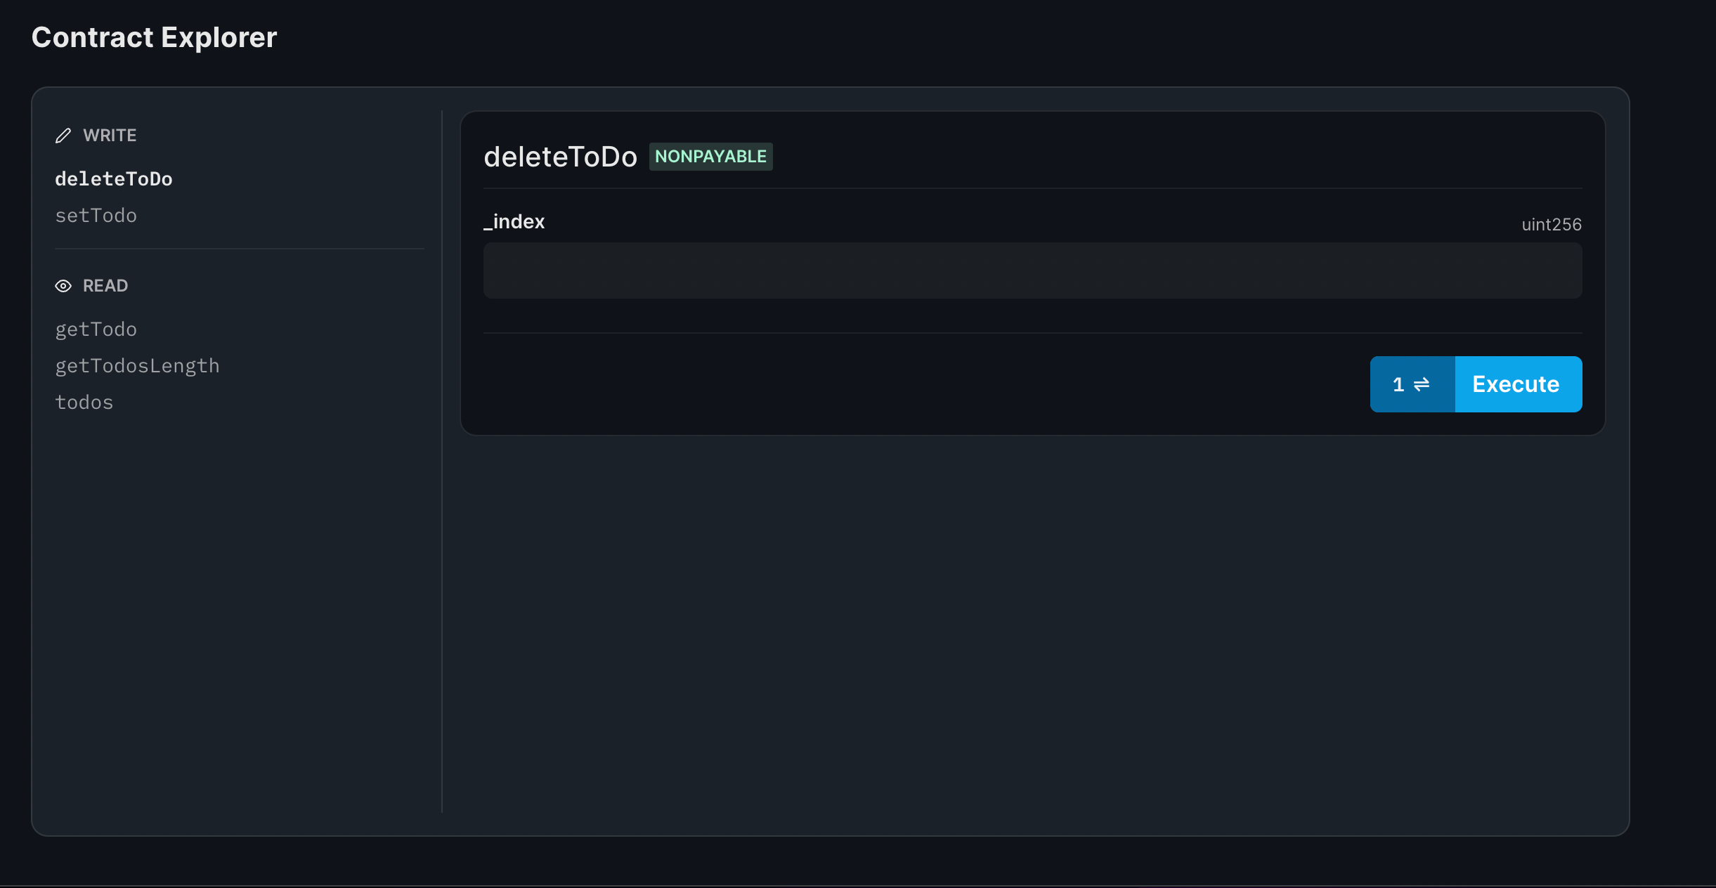Select the deleteToDo write function
The width and height of the screenshot is (1716, 888).
(114, 179)
